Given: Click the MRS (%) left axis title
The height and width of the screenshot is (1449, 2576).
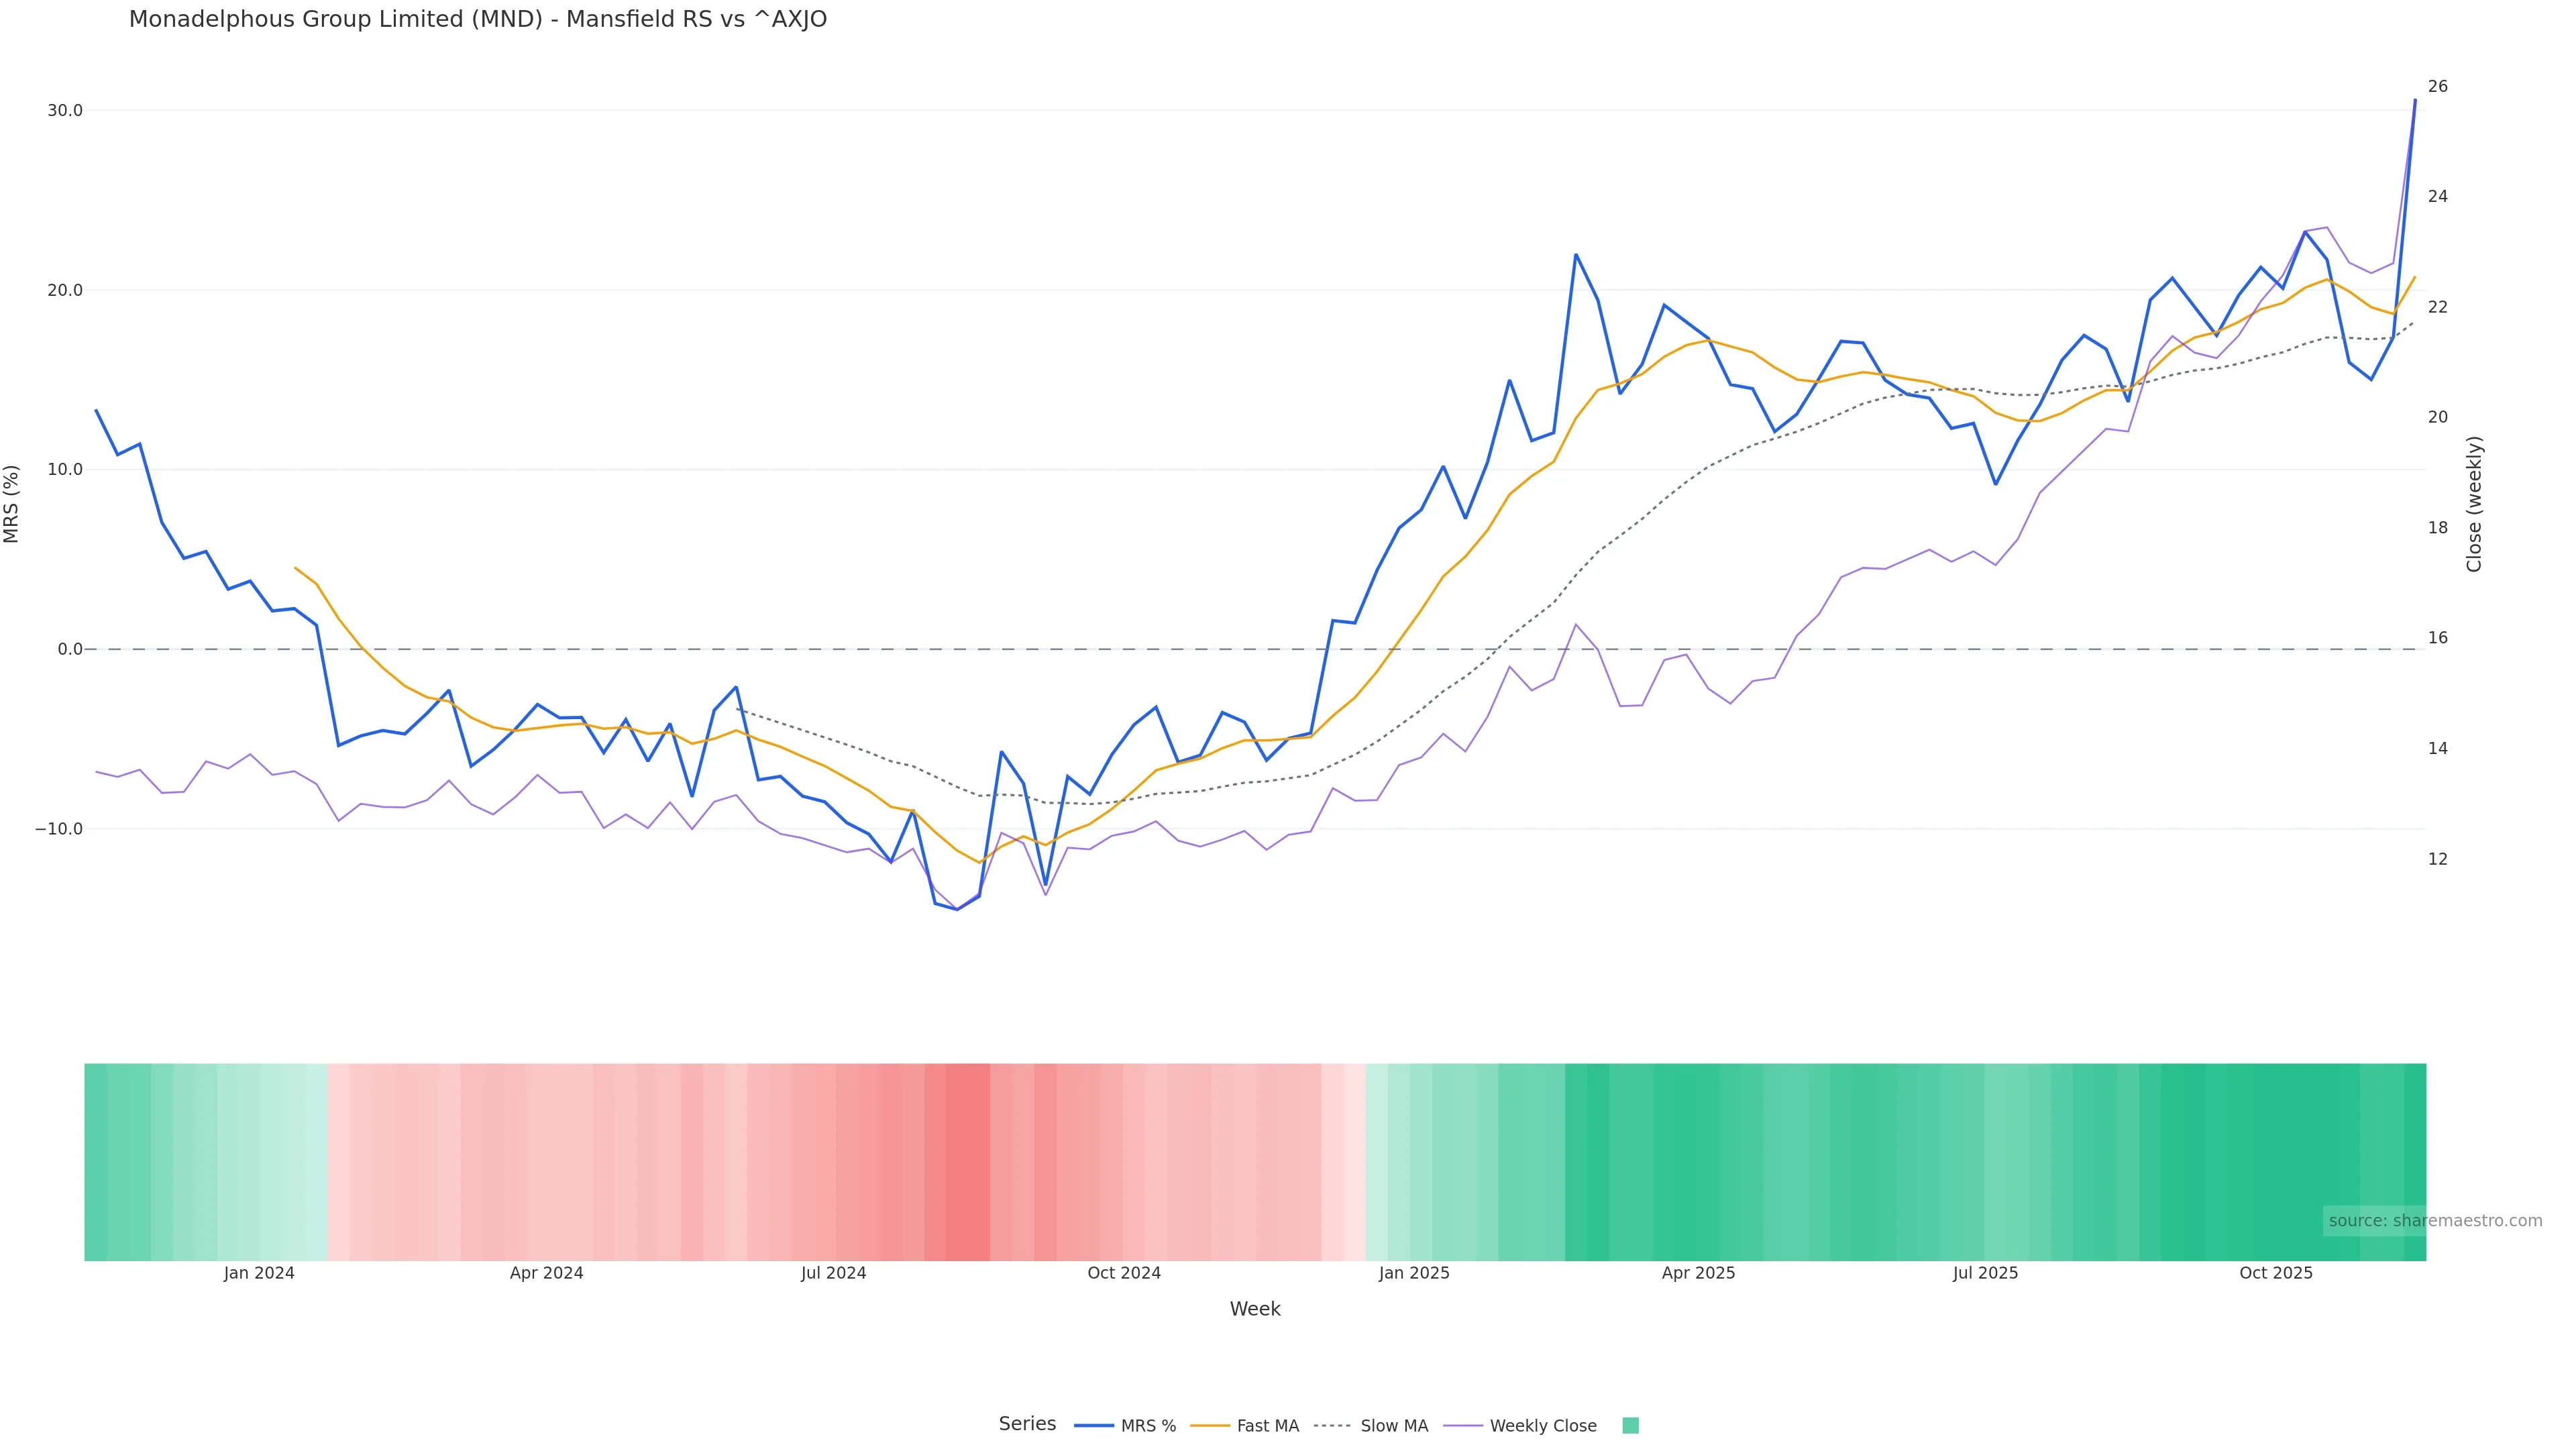Looking at the screenshot, I should (12, 504).
